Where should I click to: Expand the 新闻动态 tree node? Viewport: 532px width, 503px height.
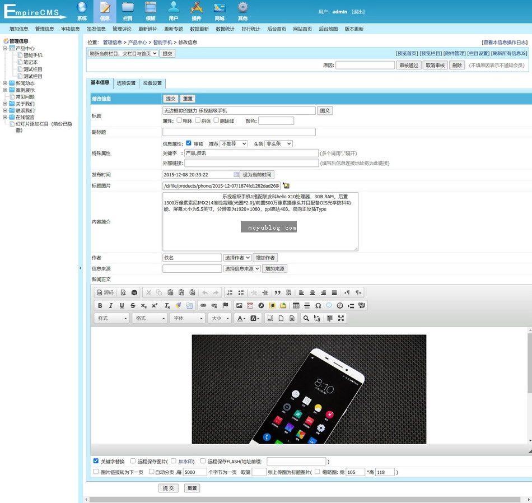(5, 83)
